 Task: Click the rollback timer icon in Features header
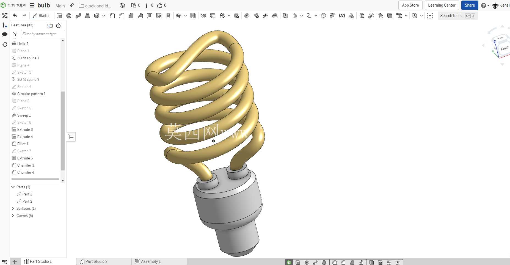click(58, 26)
